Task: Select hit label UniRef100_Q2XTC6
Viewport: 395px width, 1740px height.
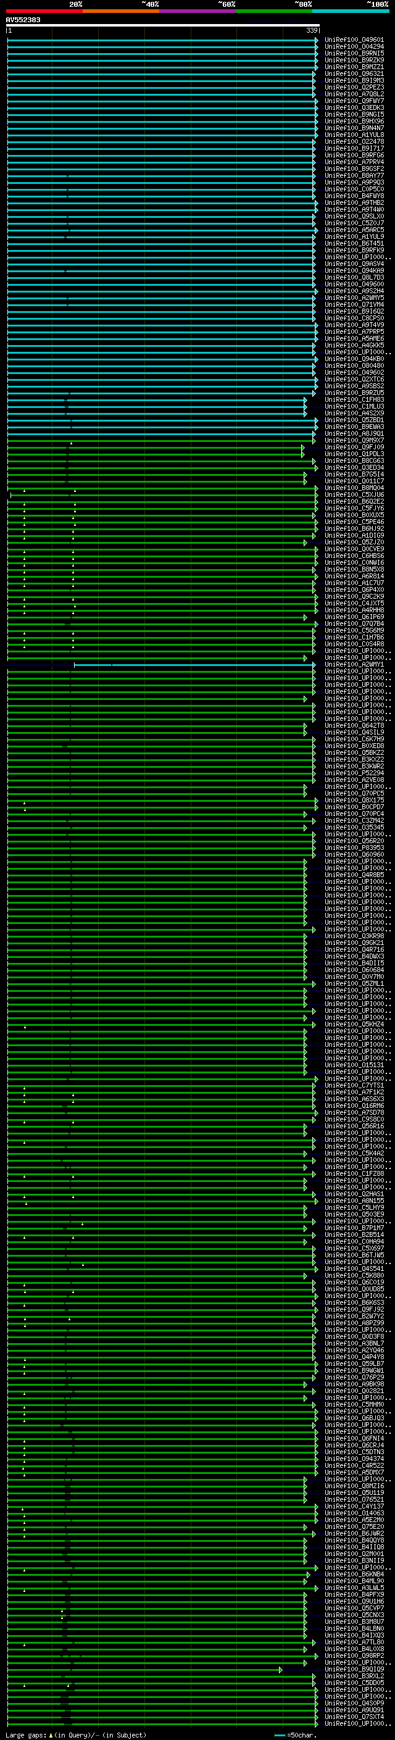Action: click(354, 379)
